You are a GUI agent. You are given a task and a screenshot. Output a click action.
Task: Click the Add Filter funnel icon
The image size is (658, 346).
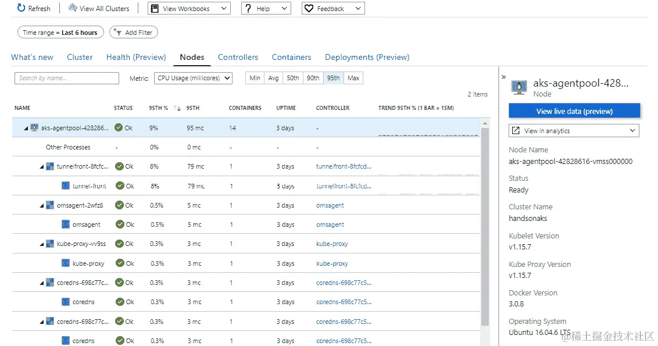(x=117, y=32)
